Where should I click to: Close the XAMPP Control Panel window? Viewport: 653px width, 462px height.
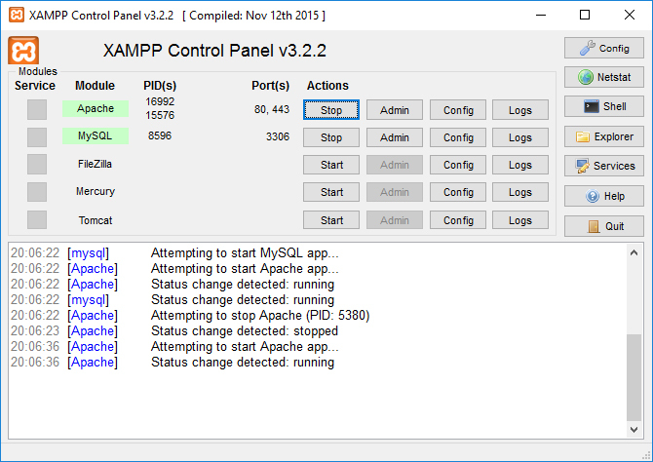pos(630,15)
